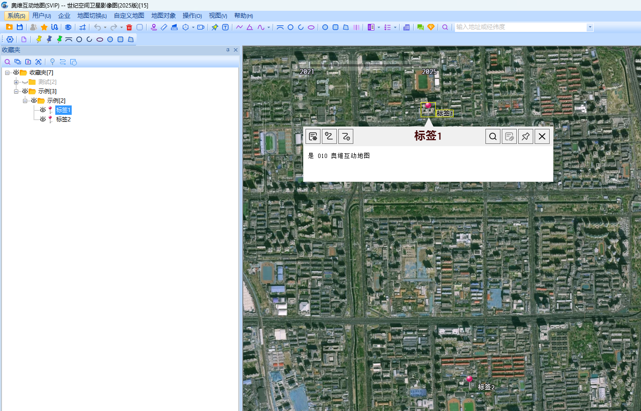Viewport: 641px width, 411px height.
Task: Open the undo history dropdown arrow
Action: click(x=105, y=27)
